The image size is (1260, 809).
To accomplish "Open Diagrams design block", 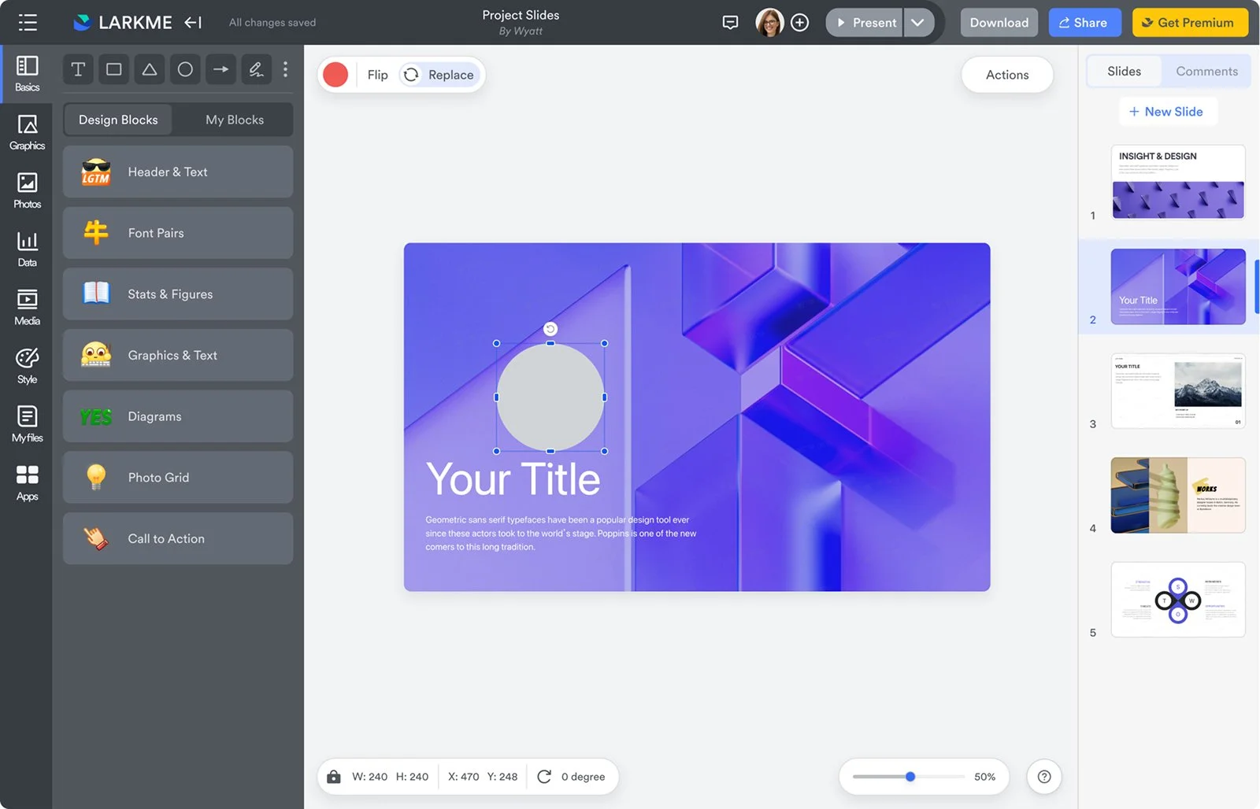I will click(x=178, y=416).
